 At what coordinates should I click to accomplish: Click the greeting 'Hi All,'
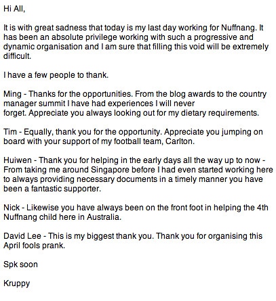[14, 9]
